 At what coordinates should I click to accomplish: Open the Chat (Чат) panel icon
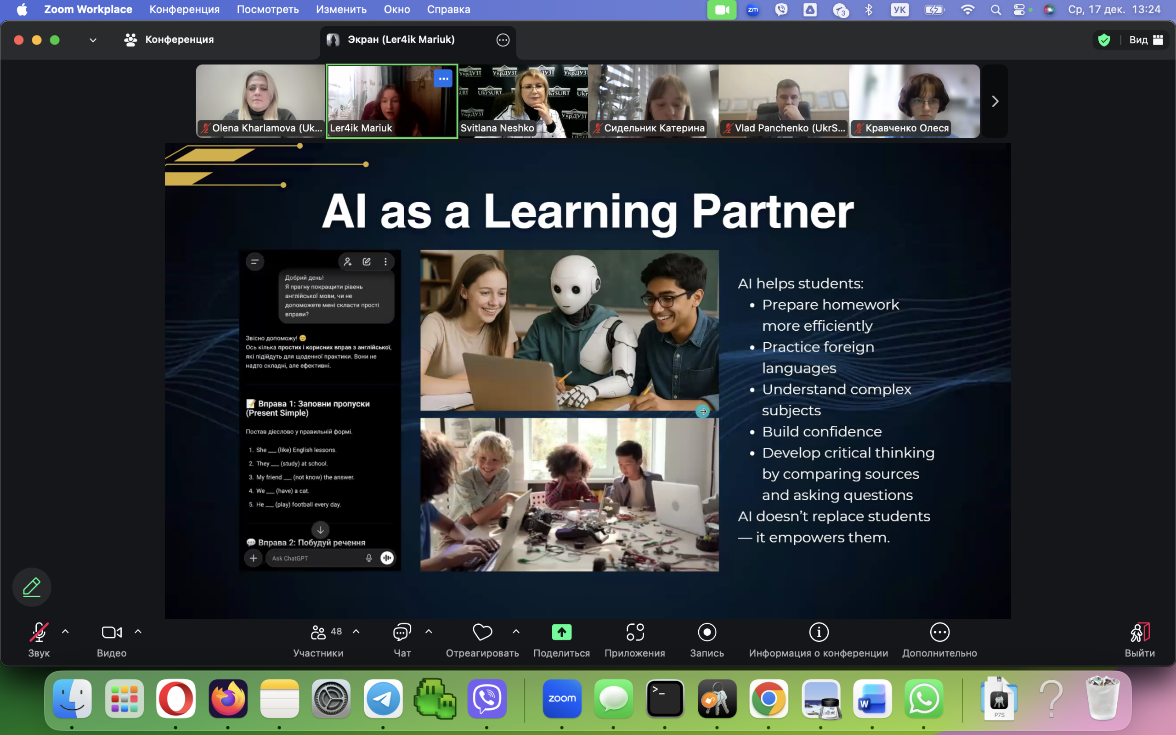pos(402,633)
